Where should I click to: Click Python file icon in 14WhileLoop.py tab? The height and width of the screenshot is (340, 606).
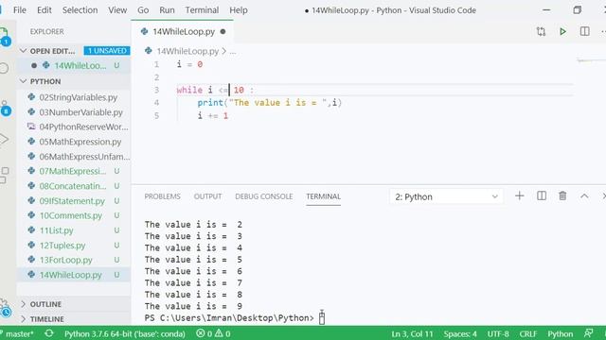(x=144, y=31)
